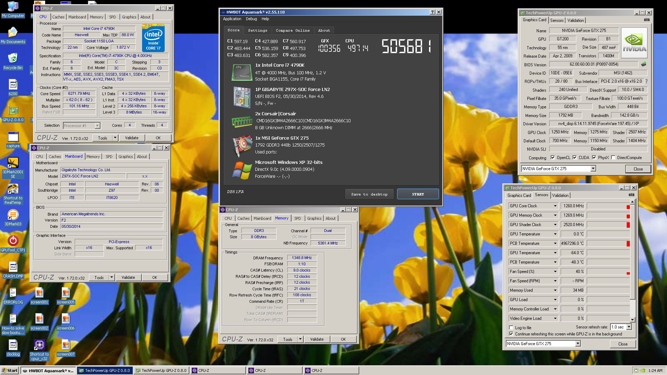Enable Log to file checkbox
The image size is (667, 375).
coord(511,327)
